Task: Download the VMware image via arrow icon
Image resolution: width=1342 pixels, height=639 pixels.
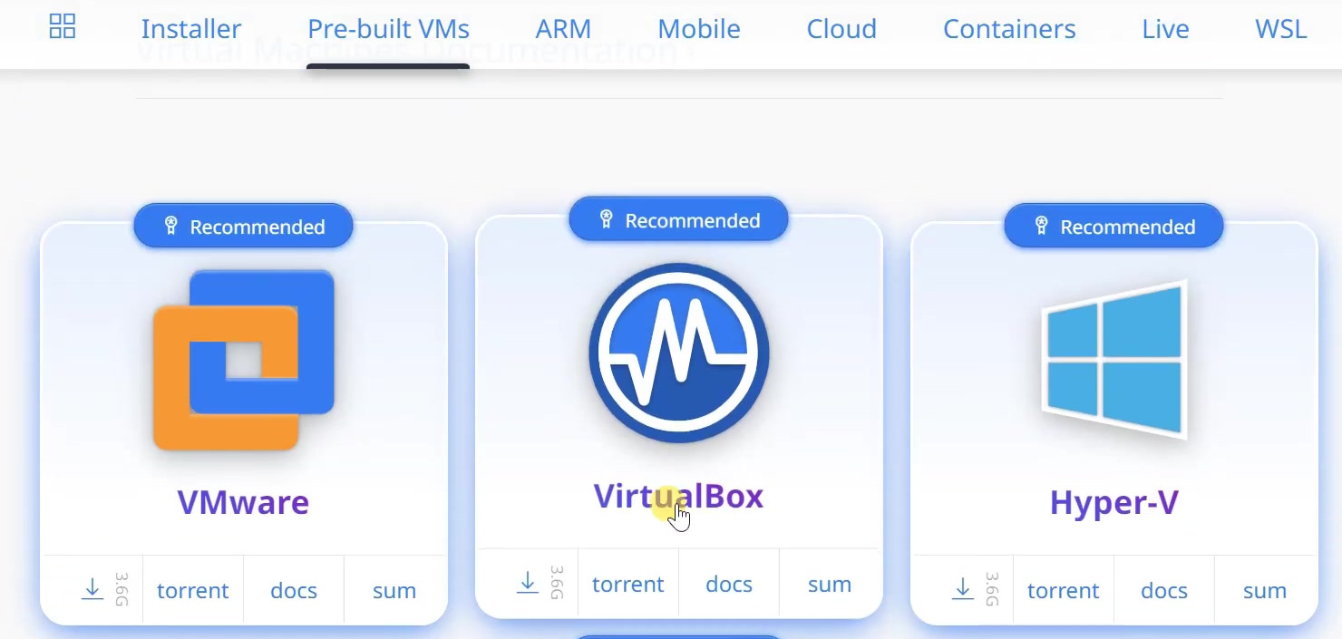Action: click(x=92, y=590)
